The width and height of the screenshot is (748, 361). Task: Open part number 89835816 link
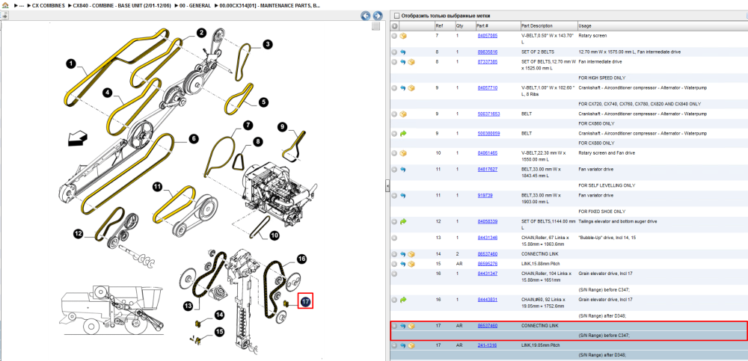488,52
